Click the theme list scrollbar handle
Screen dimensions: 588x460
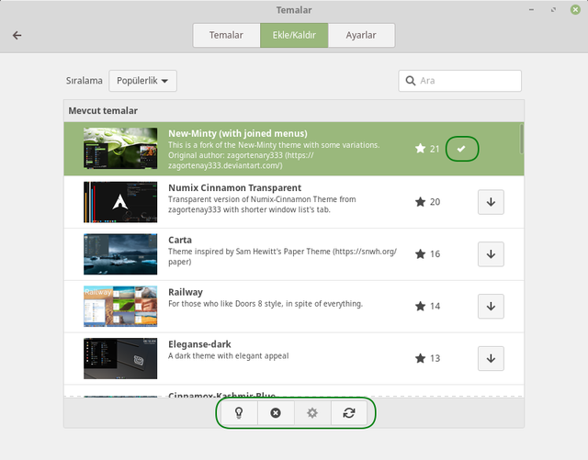(x=521, y=139)
